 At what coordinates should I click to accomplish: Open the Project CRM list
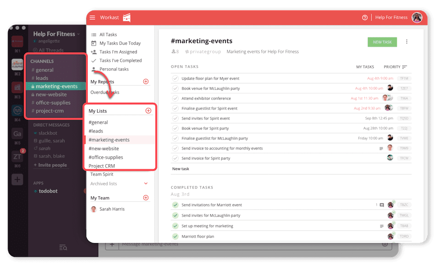coord(102,166)
